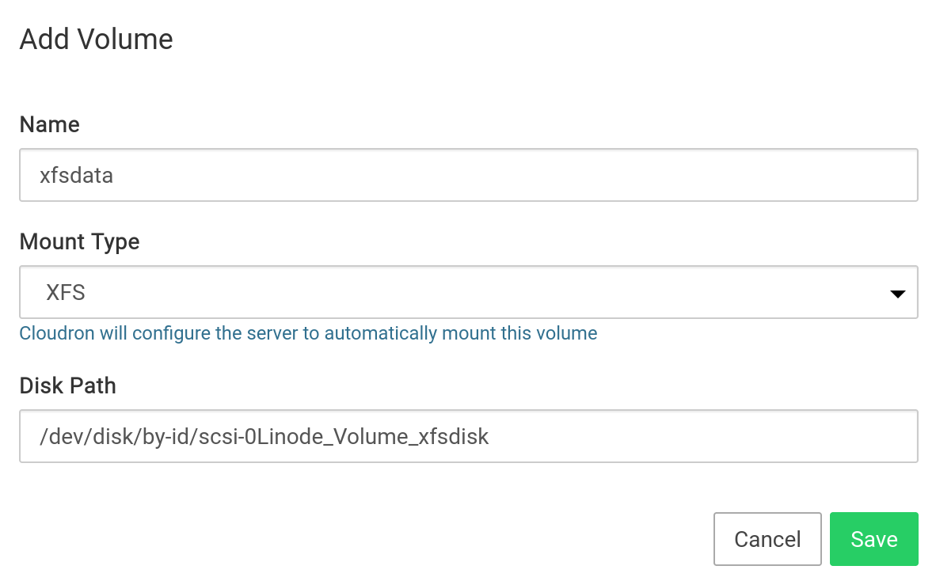Viewport: 936px width, 581px height.
Task: Click the 'Mount Type' label
Action: 79,241
